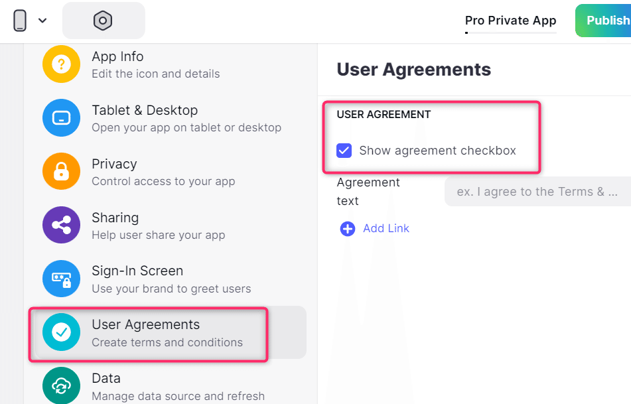The image size is (631, 404).
Task: Go to Sharing settings section
Action: coord(158,226)
